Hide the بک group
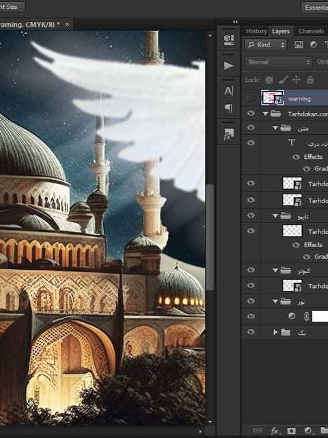Image resolution: width=328 pixels, height=438 pixels. tap(251, 332)
